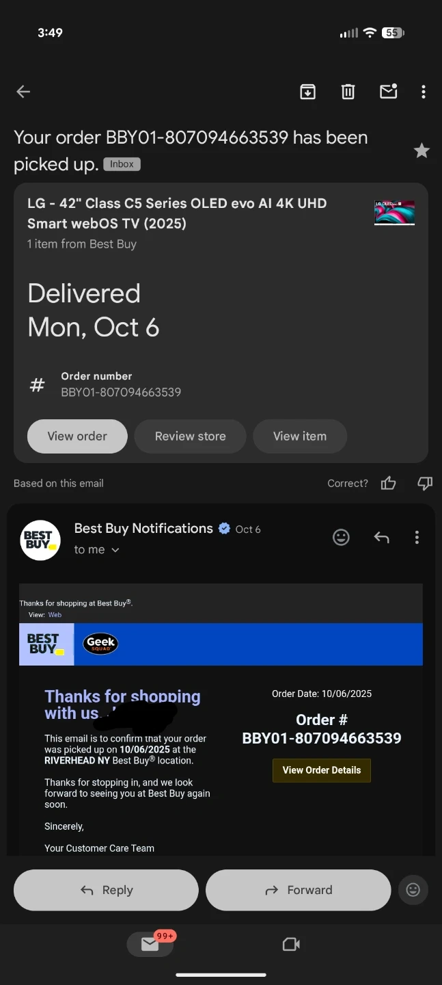Delete email with trash icon

(348, 92)
